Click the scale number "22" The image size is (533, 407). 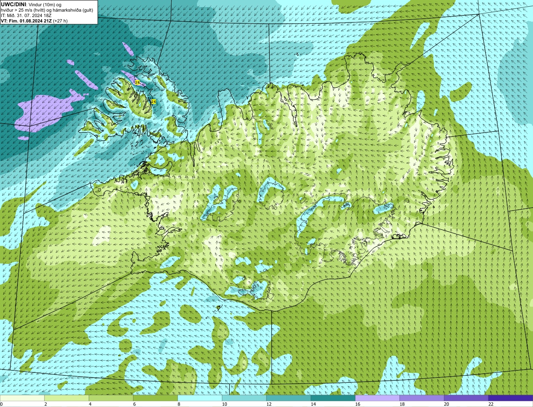tap(491, 404)
